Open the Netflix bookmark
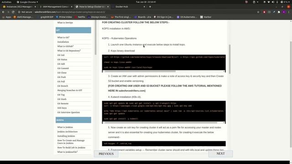Viewport: 292px width, 164px height. 80,17
